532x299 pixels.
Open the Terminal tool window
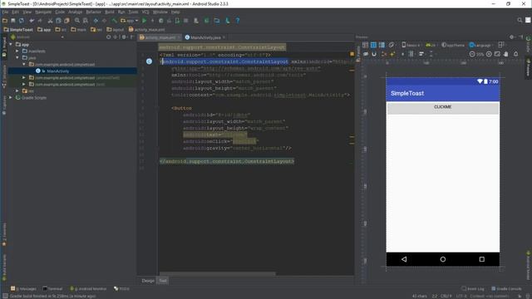pos(52,289)
